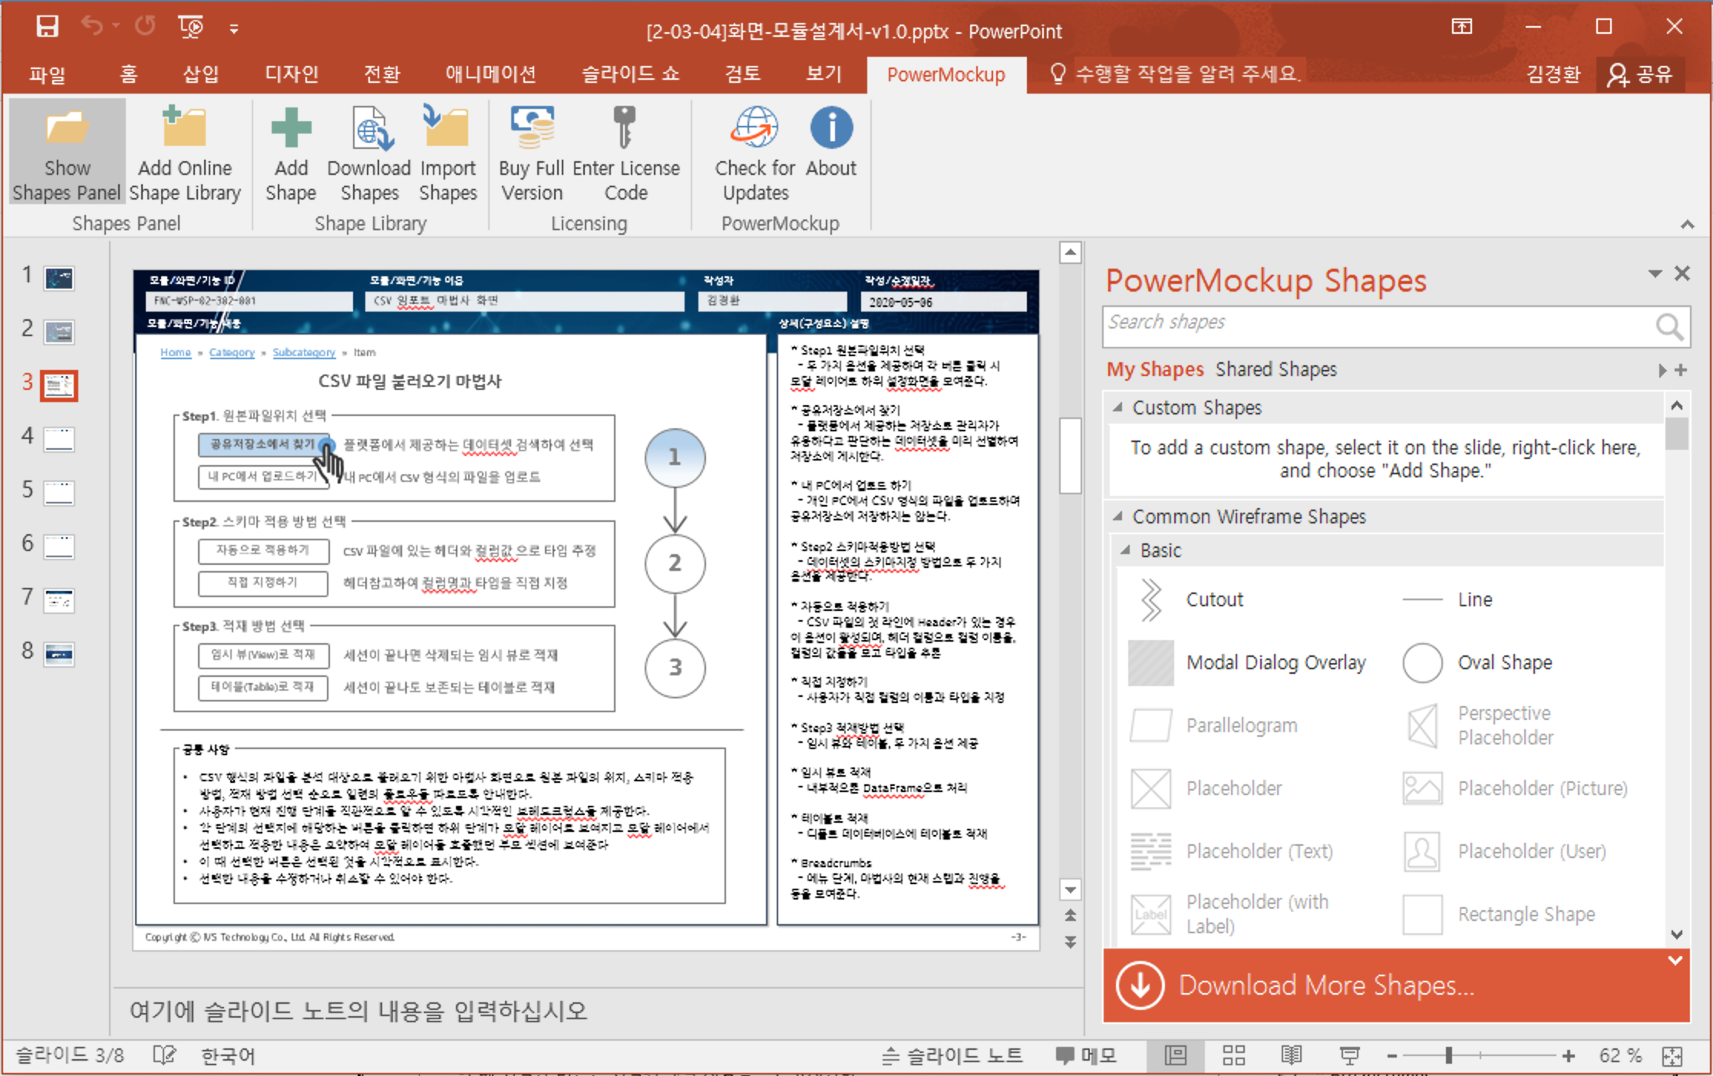
Task: Collapse the Custom Shapes section
Action: (1117, 408)
